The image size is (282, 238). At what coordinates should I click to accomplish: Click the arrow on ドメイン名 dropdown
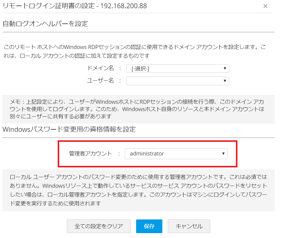click(225, 68)
